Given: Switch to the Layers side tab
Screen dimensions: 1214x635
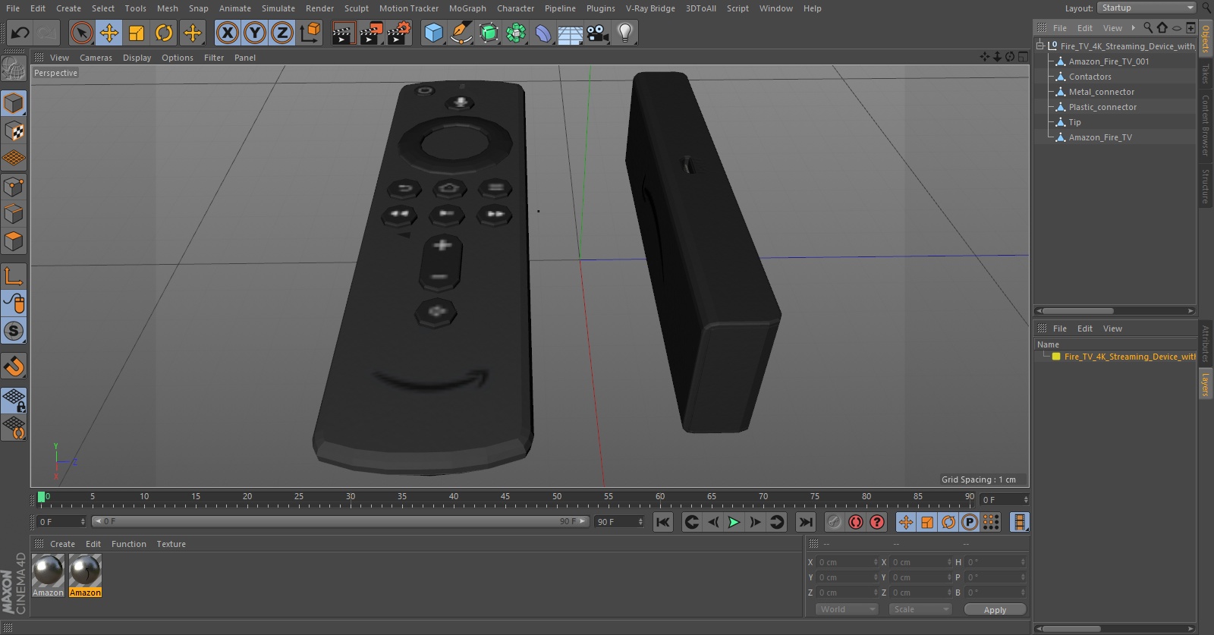Looking at the screenshot, I should pos(1205,384).
